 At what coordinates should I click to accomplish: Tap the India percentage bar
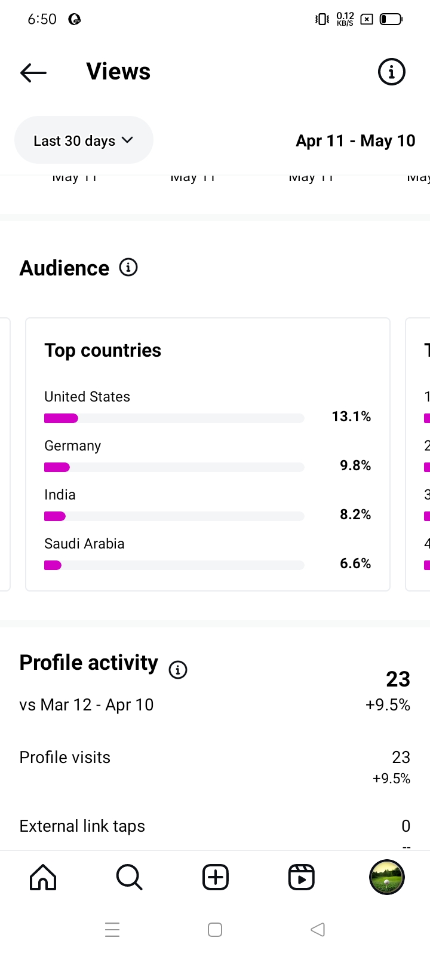(174, 516)
